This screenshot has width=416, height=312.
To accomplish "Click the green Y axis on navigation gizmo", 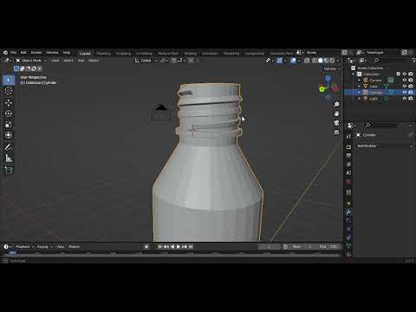I will pyautogui.click(x=322, y=89).
